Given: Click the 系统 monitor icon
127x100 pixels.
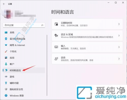Looking at the screenshot, I should coord(6,32).
